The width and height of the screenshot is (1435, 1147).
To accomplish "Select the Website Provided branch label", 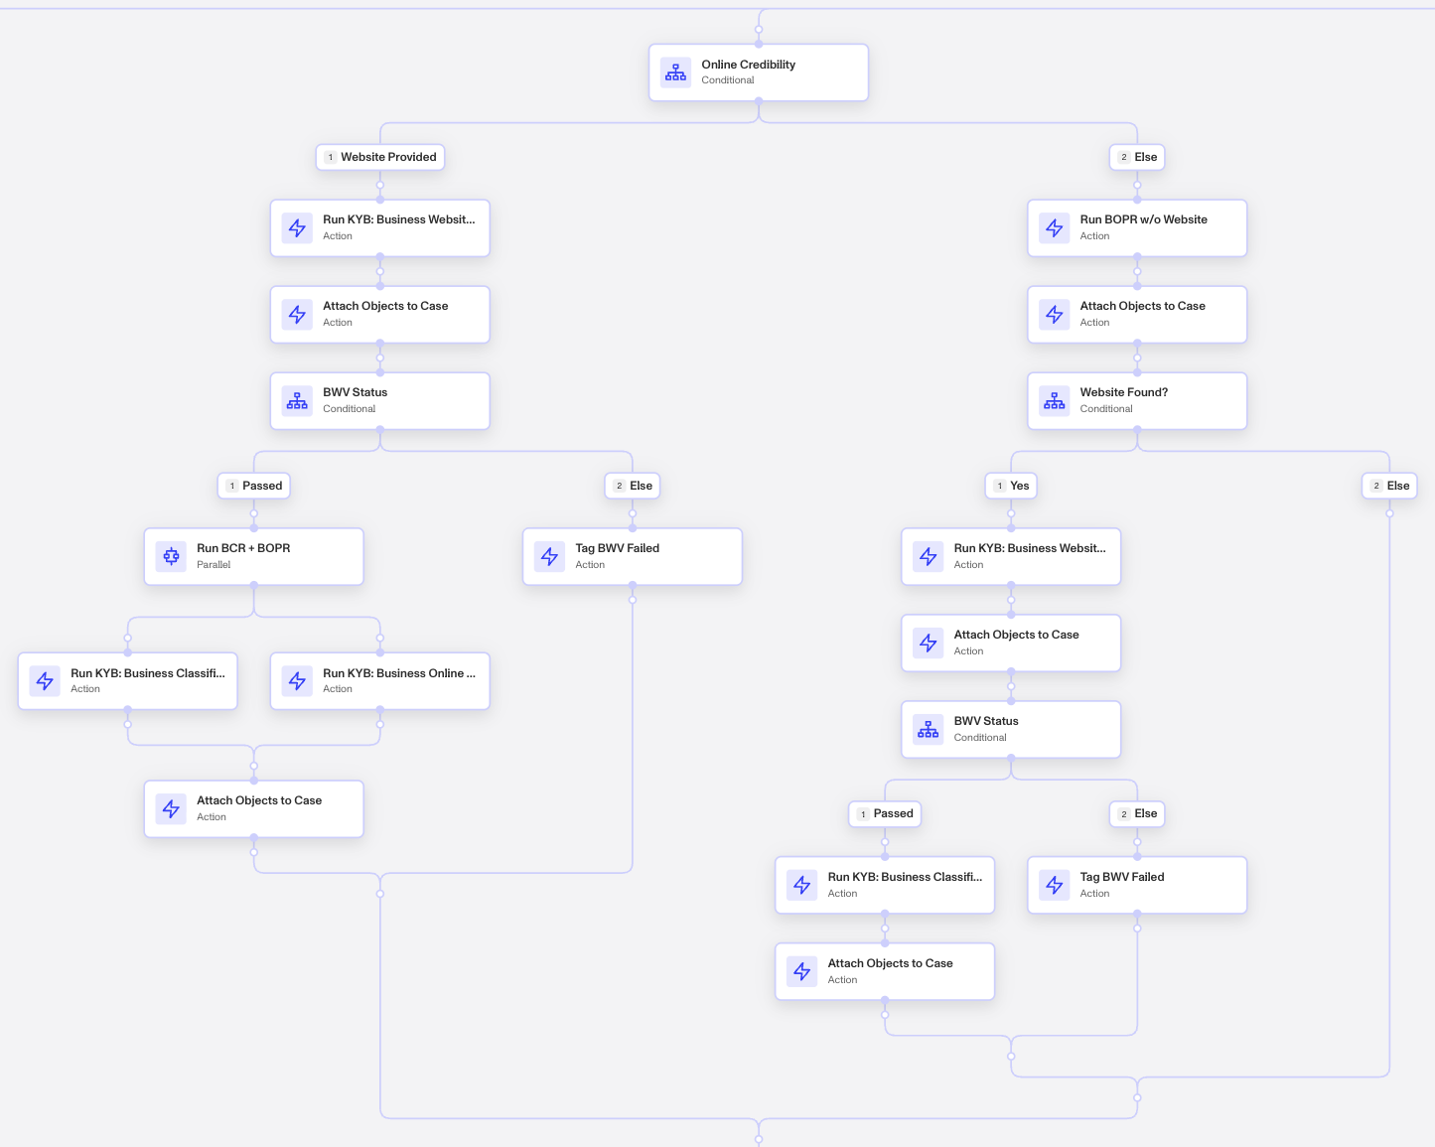I will pos(380,157).
